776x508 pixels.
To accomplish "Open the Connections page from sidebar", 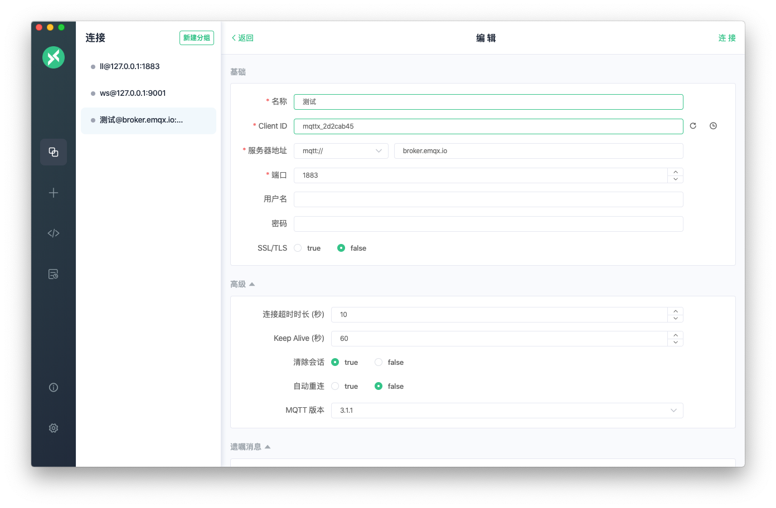I will (x=54, y=152).
